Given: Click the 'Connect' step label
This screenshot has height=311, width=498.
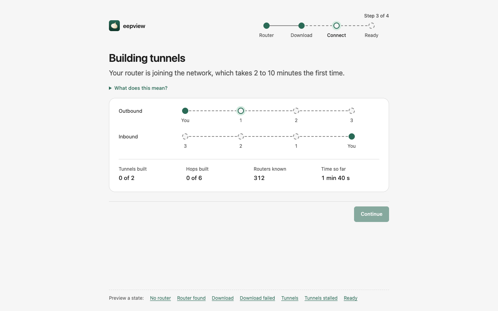Looking at the screenshot, I should click(337, 35).
